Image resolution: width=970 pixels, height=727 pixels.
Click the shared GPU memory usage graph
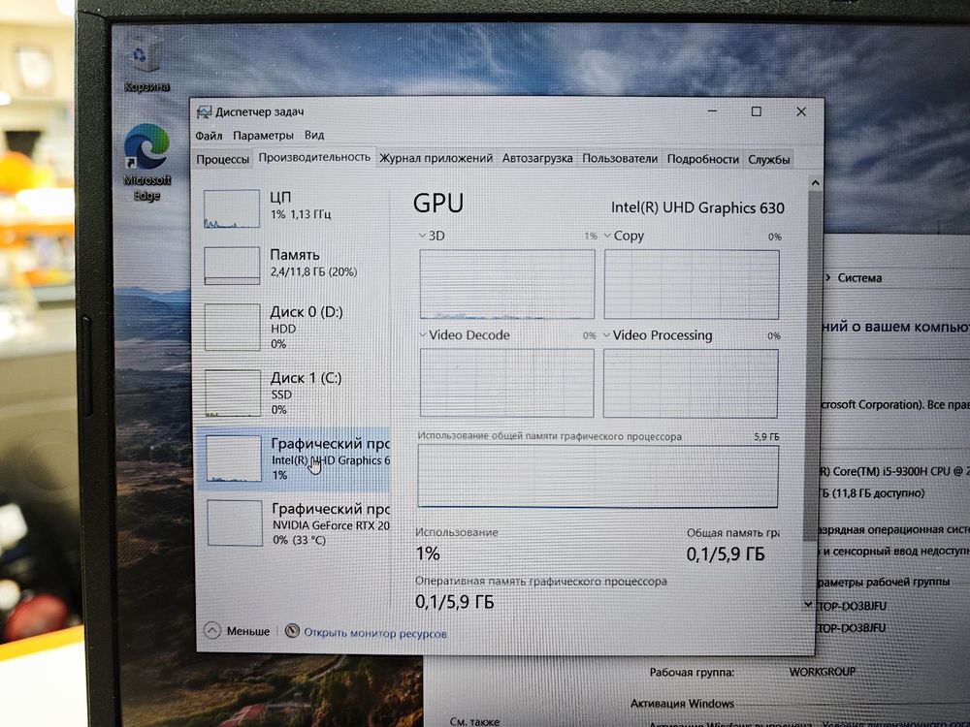(598, 476)
